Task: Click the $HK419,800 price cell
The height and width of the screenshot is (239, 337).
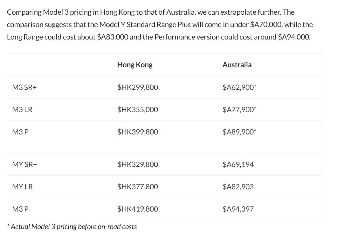Action: pos(138,209)
